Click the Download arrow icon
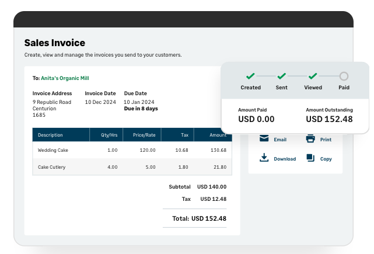This screenshot has width=374, height=254. tap(264, 158)
